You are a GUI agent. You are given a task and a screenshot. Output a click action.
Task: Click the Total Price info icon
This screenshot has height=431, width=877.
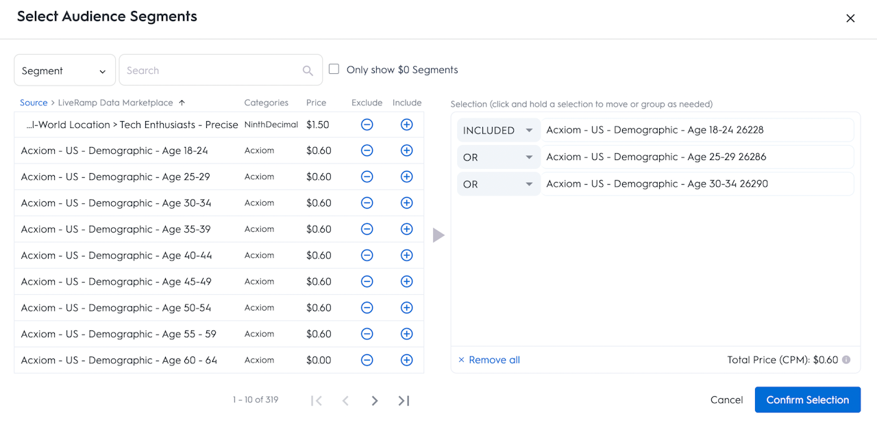pos(846,360)
